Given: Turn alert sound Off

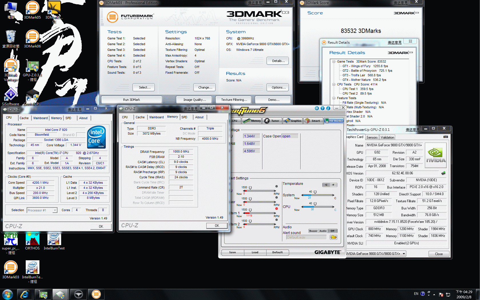Looking at the screenshot, I should click(x=333, y=231).
